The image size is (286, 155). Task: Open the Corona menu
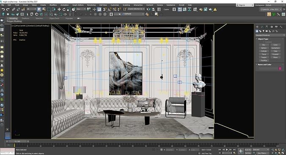tap(160, 5)
